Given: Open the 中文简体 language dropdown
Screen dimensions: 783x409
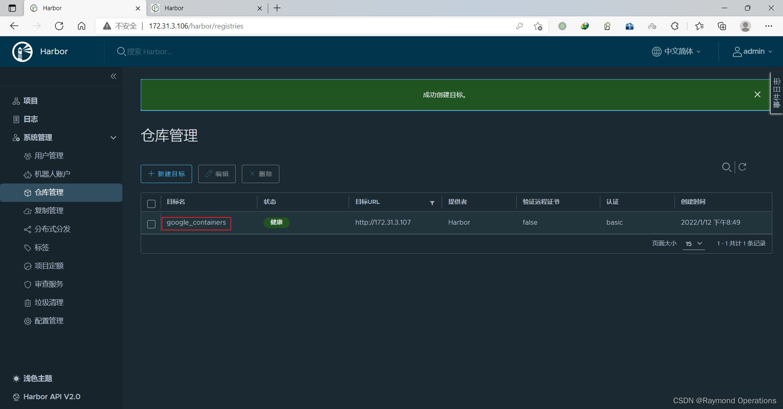Looking at the screenshot, I should [x=676, y=51].
